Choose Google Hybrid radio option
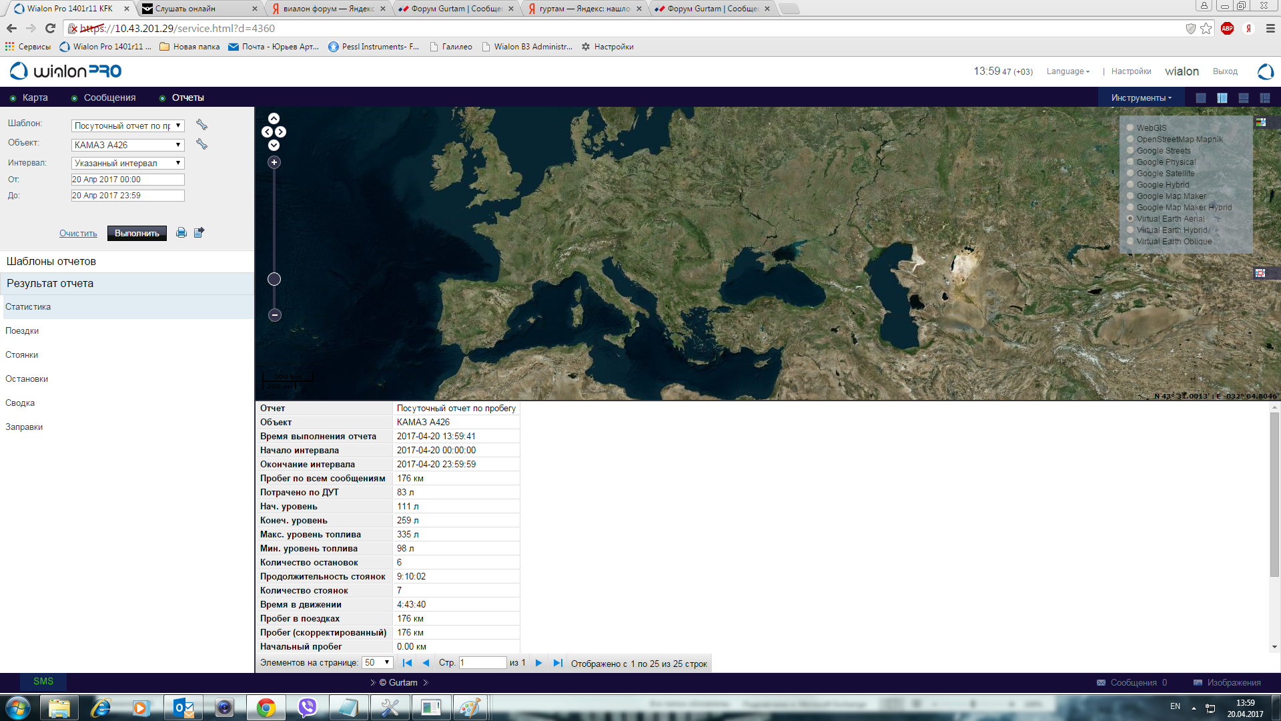This screenshot has width=1281, height=721. pyautogui.click(x=1130, y=185)
